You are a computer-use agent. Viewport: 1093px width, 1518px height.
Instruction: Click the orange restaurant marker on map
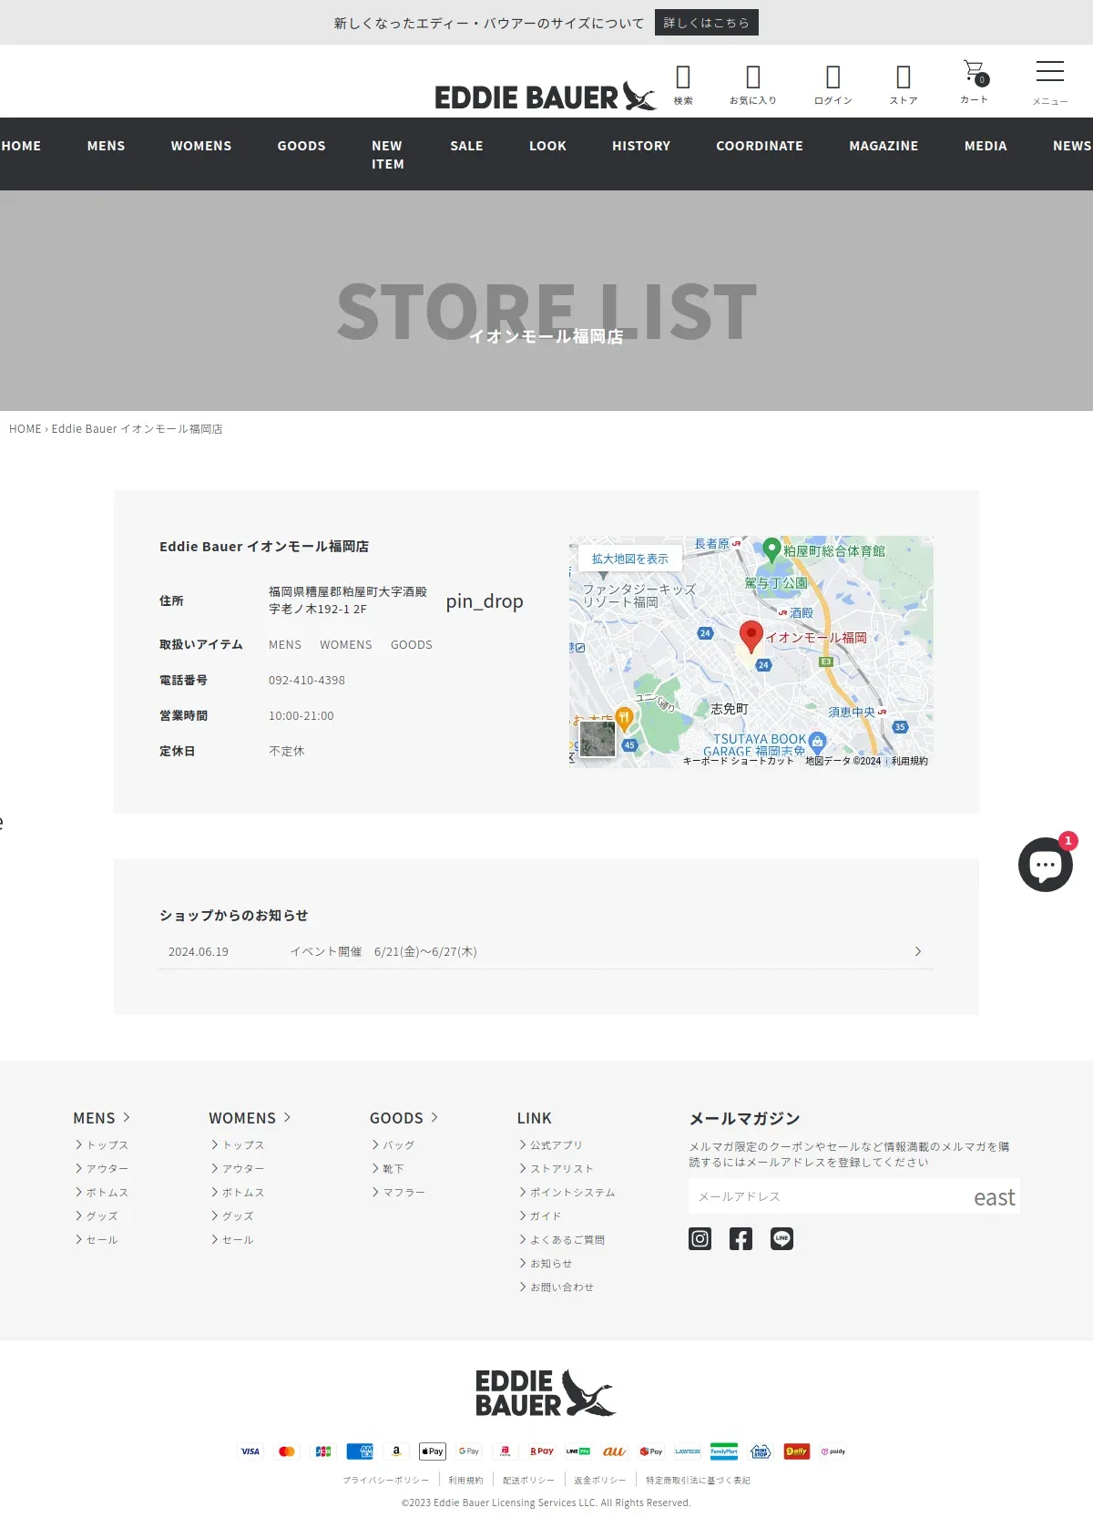(x=624, y=717)
